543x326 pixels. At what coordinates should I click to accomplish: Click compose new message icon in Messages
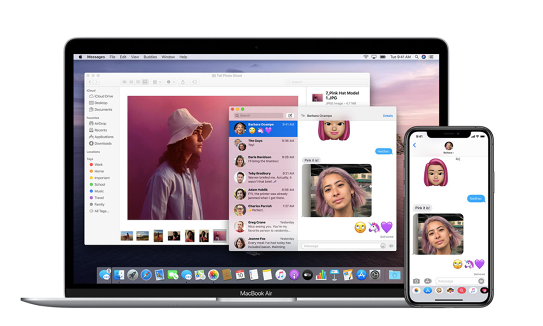[x=290, y=115]
